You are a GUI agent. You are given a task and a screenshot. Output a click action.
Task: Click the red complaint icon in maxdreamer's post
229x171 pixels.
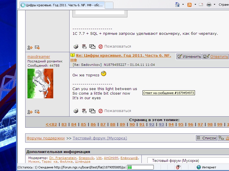tap(100, 111)
